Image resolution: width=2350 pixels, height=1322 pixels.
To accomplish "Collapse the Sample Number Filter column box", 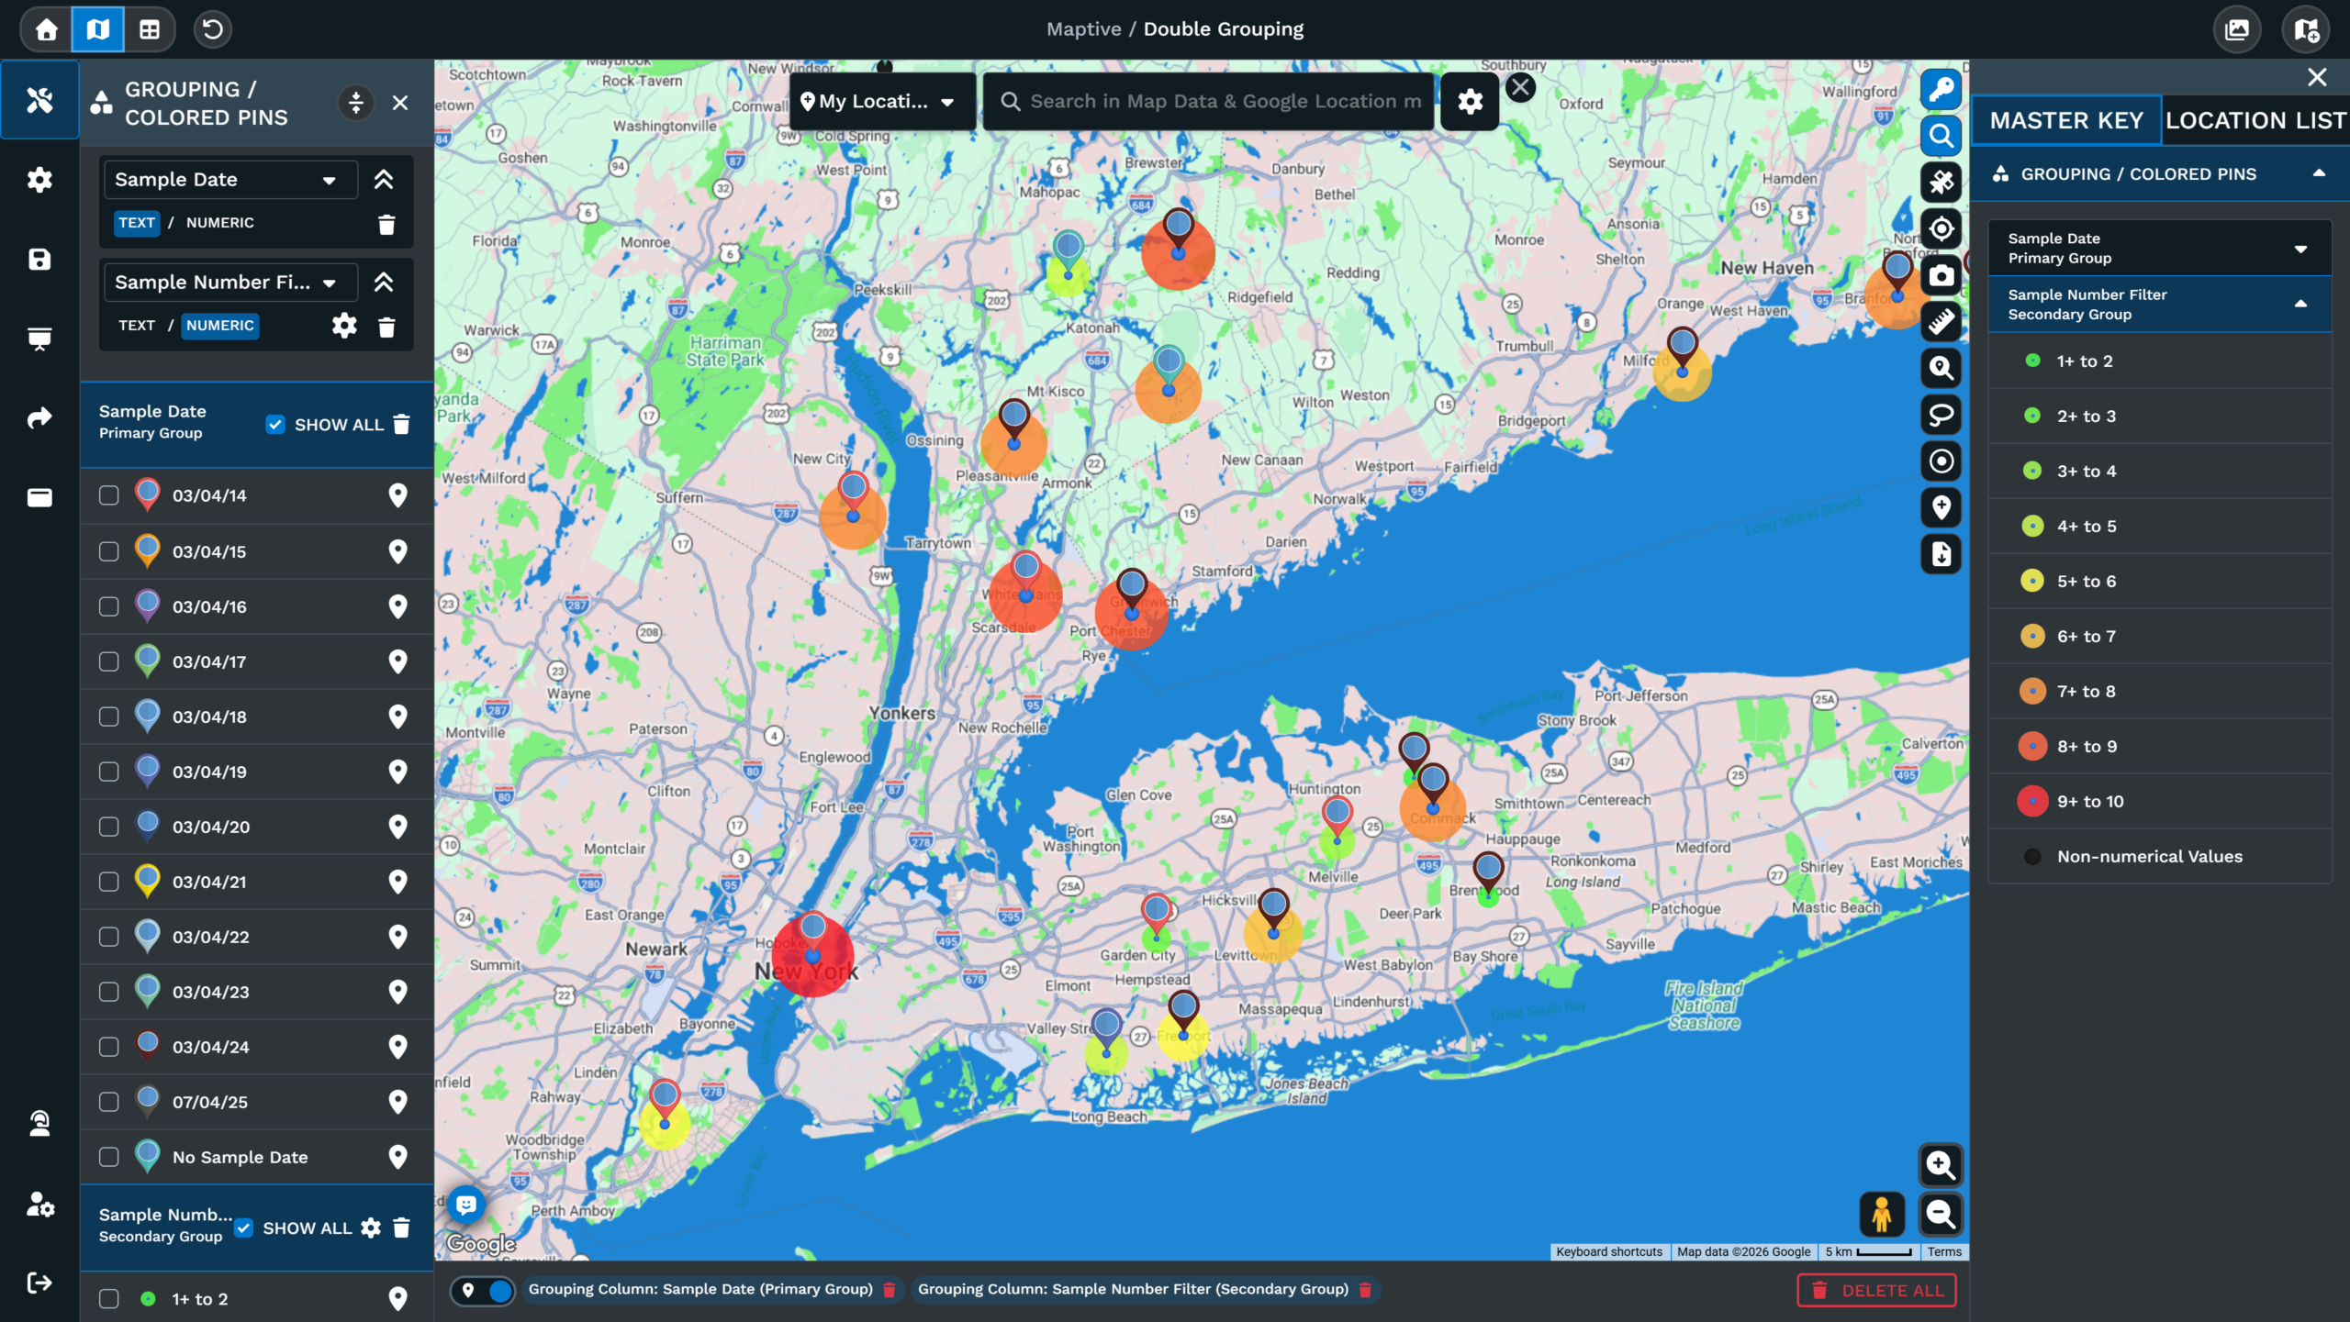I will [384, 283].
